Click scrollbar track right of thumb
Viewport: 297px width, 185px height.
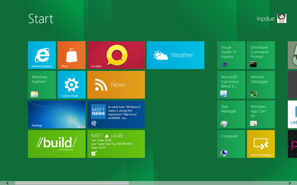point(208,183)
